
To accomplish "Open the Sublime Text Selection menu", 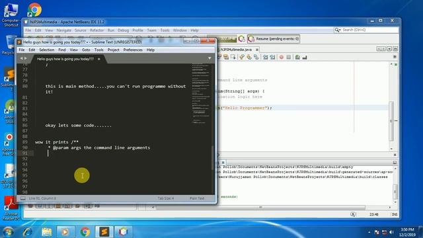I will pyautogui.click(x=47, y=50).
